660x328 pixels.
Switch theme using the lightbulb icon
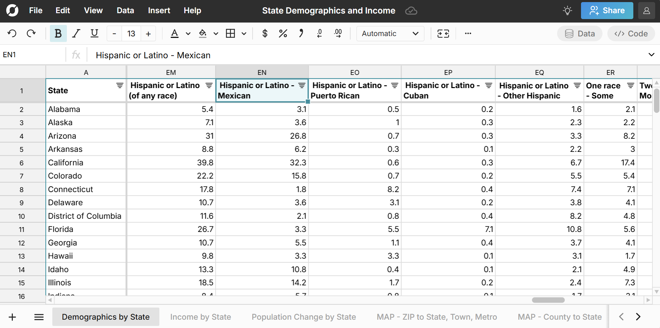(567, 11)
